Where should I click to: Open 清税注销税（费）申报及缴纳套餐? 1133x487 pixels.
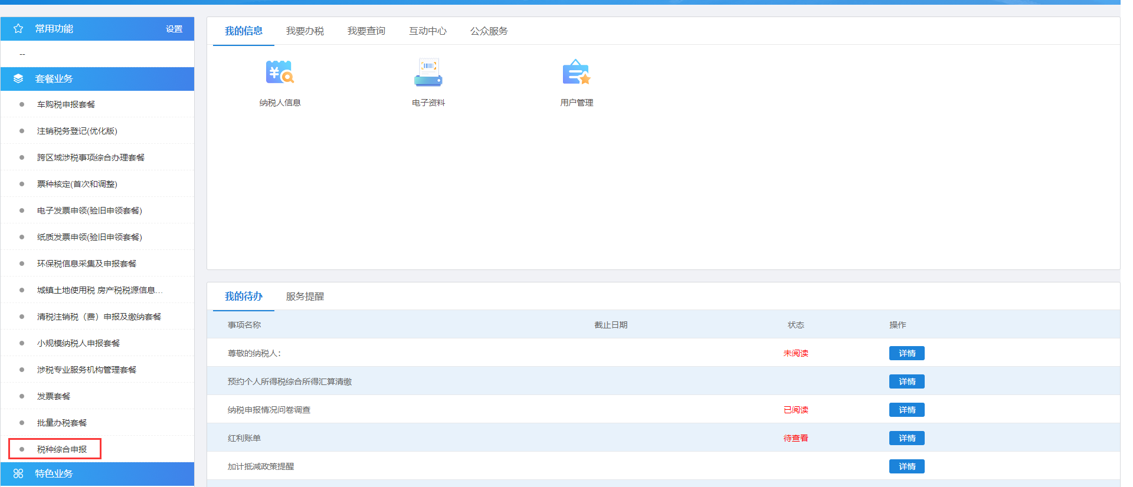pos(99,317)
